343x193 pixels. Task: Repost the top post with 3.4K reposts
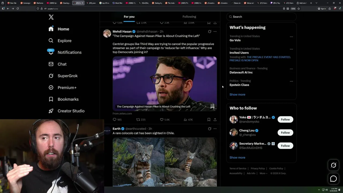click(141, 23)
